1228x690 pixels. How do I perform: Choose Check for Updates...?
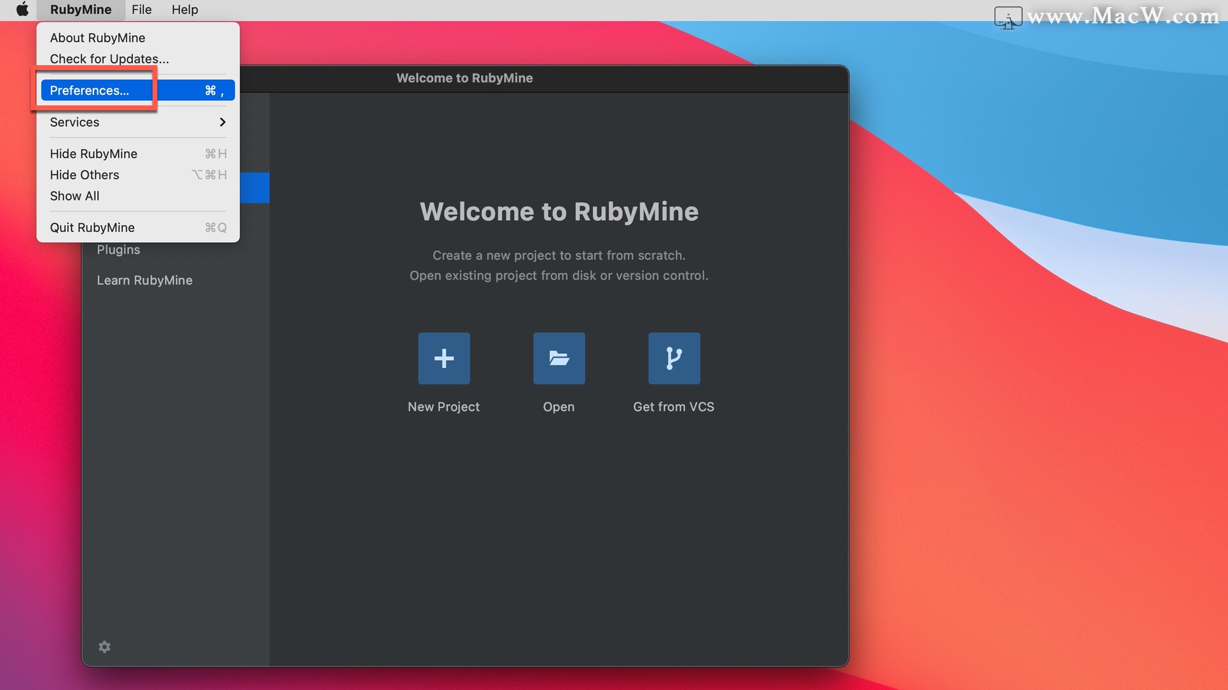click(138, 59)
